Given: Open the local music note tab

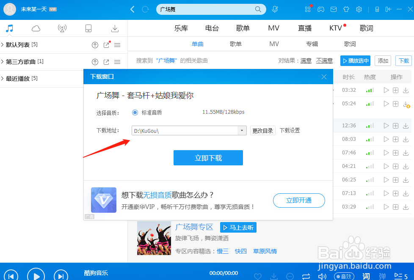Looking at the screenshot, I should [x=9, y=28].
